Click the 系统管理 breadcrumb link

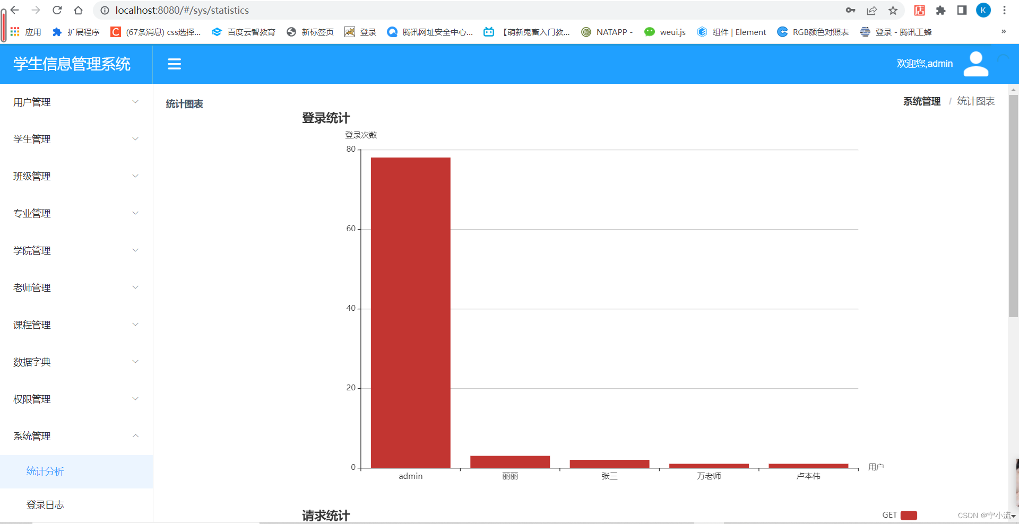(922, 101)
